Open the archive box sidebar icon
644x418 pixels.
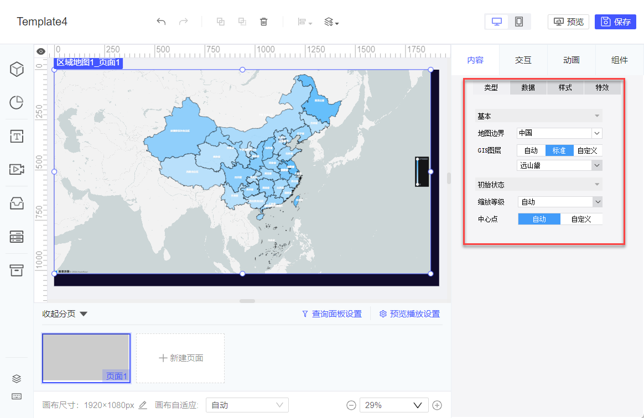click(x=17, y=270)
